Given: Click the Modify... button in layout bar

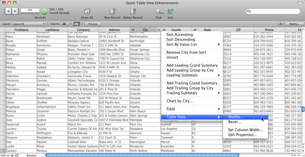Looking at the screenshot, I should pyautogui.click(x=294, y=24).
